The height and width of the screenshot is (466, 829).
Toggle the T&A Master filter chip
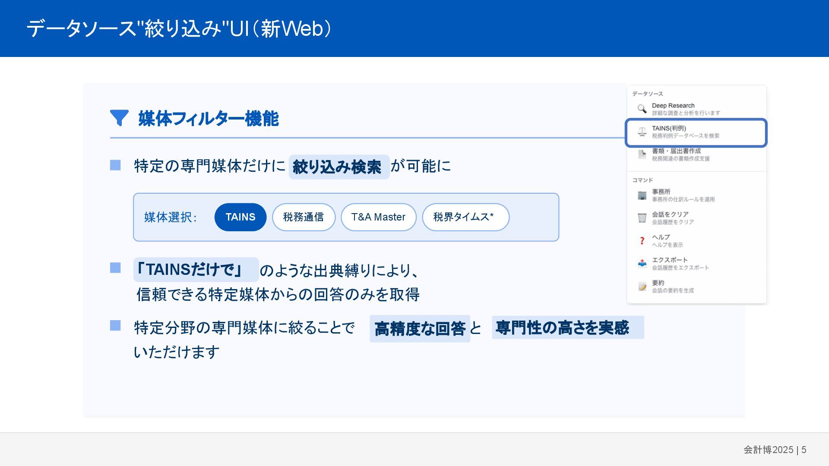(x=378, y=217)
